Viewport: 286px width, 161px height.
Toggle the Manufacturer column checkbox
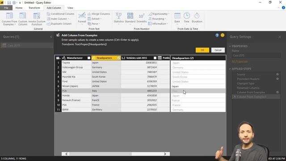click(89, 58)
